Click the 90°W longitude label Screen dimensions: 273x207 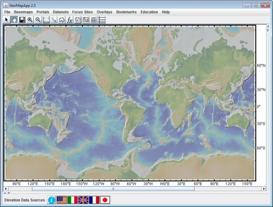pos(115,184)
